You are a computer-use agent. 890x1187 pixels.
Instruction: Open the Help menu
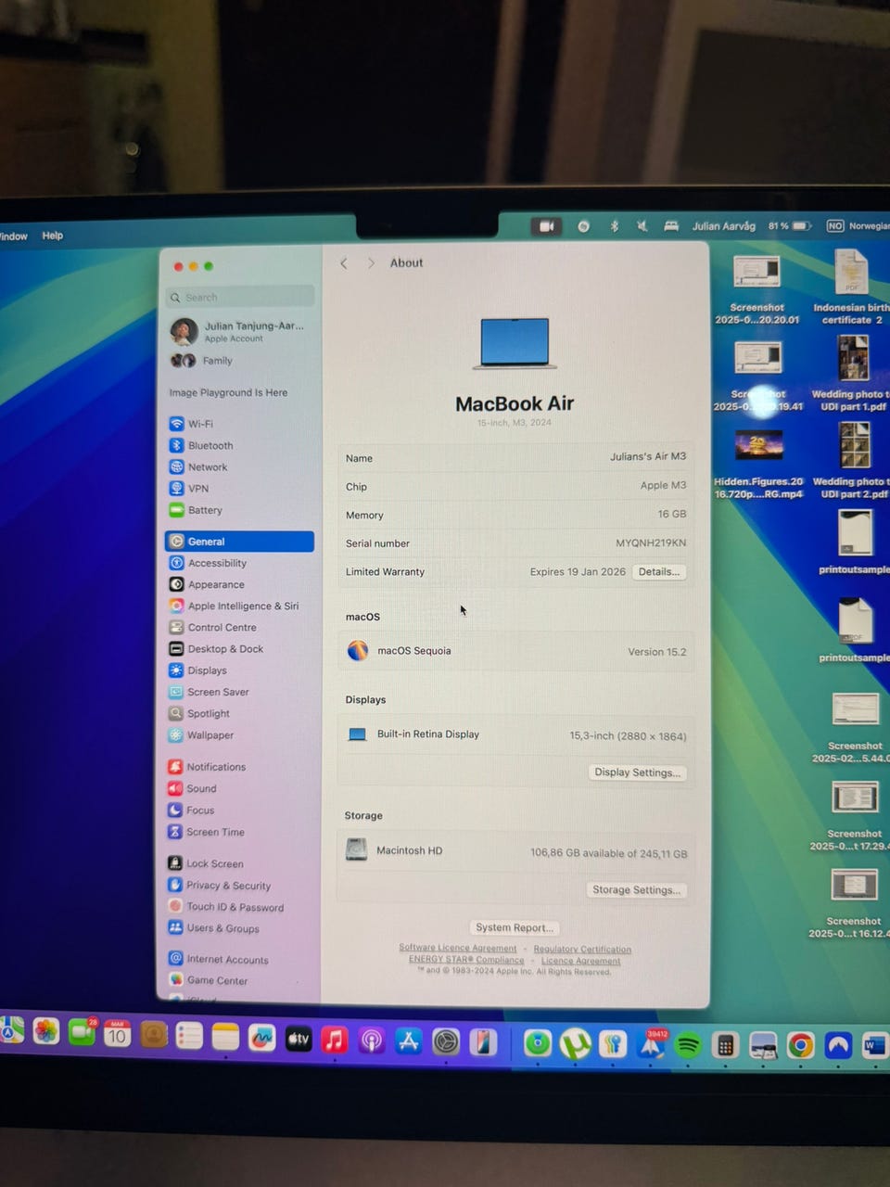point(53,236)
